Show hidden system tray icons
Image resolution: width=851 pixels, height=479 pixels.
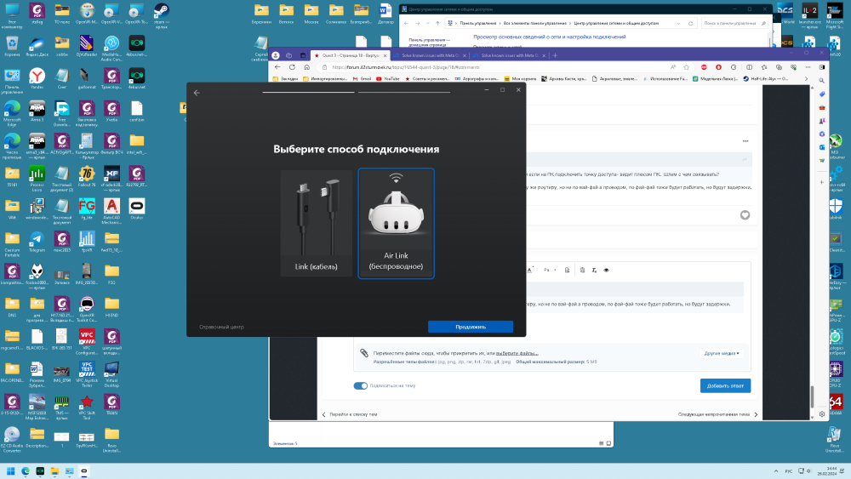pos(775,471)
